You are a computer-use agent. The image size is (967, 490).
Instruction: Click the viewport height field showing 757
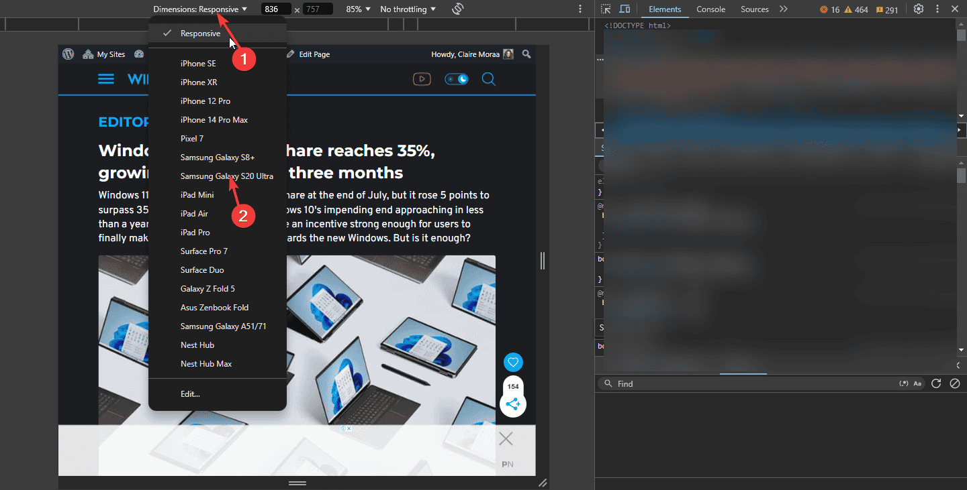click(318, 9)
